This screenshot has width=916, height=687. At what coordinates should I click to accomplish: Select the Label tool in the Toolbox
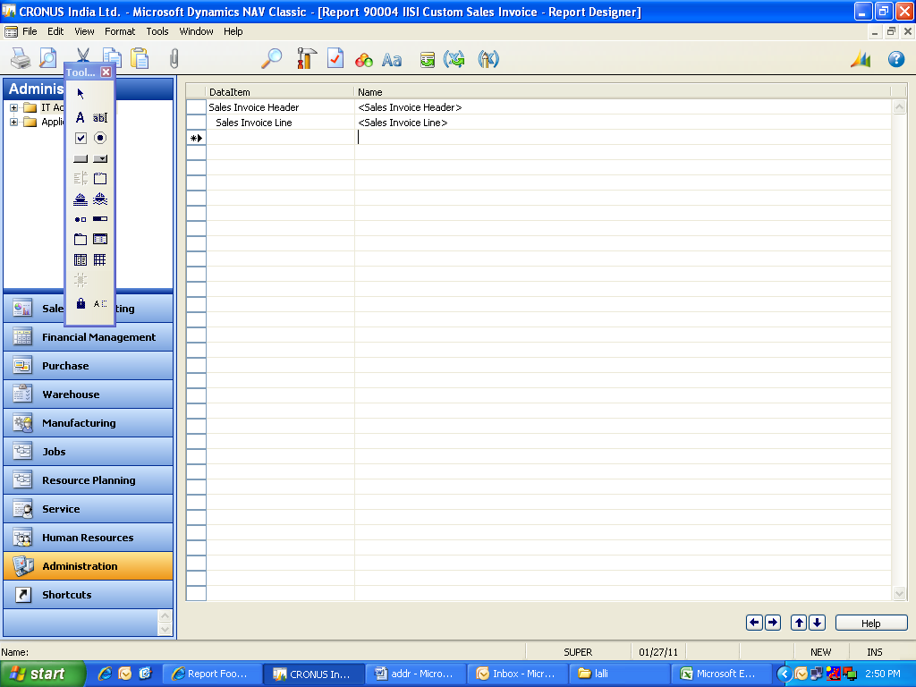80,117
